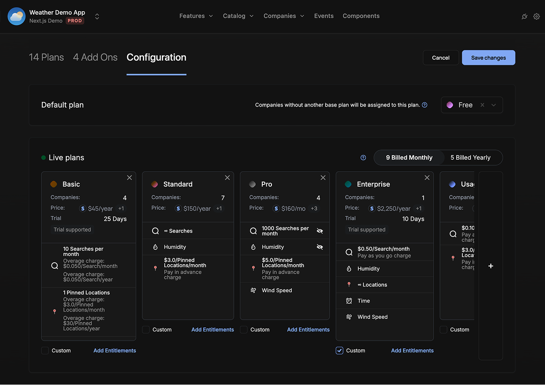
Task: Click the Save changes button
Action: point(488,58)
